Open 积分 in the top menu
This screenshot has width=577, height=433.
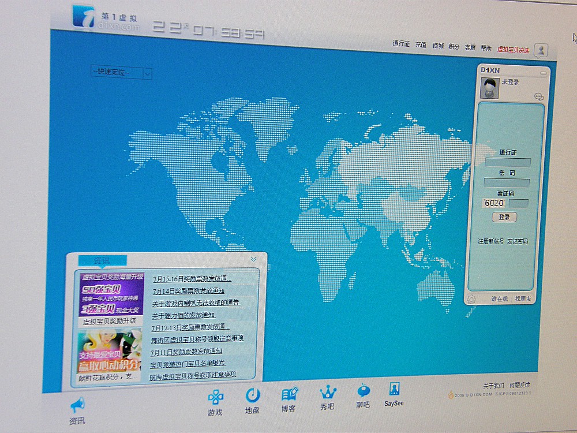[x=454, y=46]
